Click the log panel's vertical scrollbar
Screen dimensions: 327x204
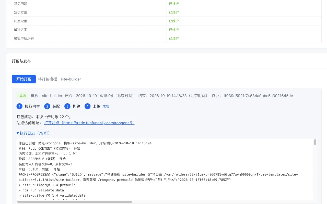(x=315, y=142)
